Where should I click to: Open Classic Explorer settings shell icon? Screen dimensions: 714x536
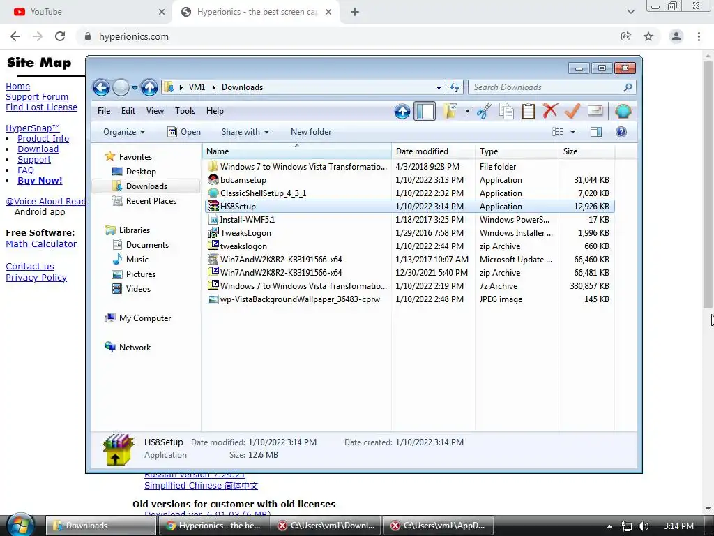pos(623,111)
